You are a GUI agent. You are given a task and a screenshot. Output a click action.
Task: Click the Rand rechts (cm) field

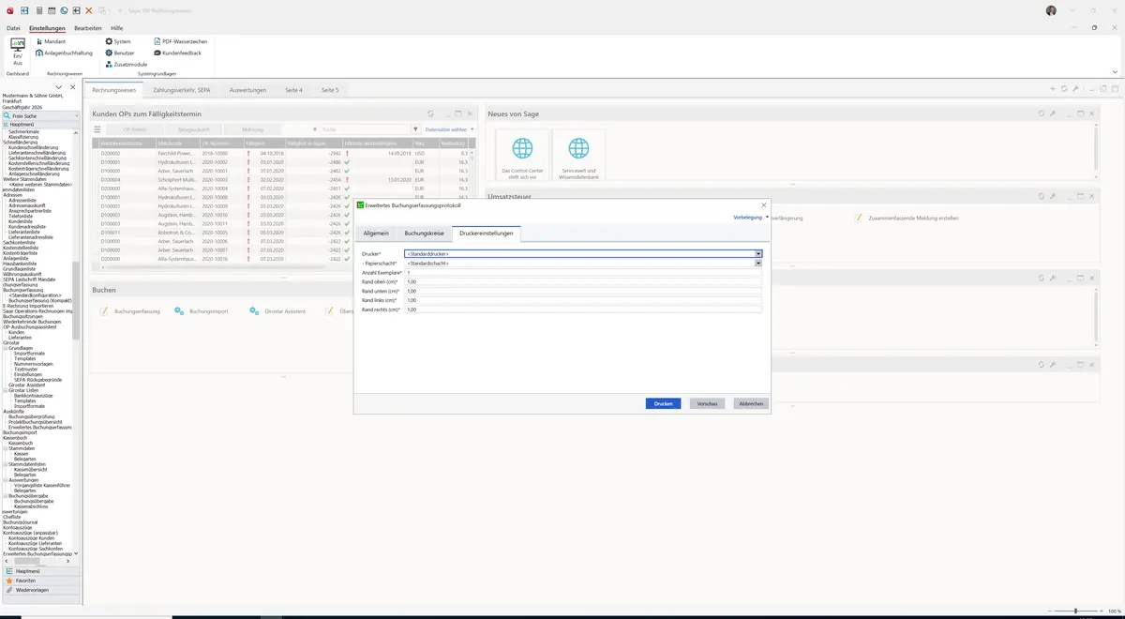(x=582, y=309)
